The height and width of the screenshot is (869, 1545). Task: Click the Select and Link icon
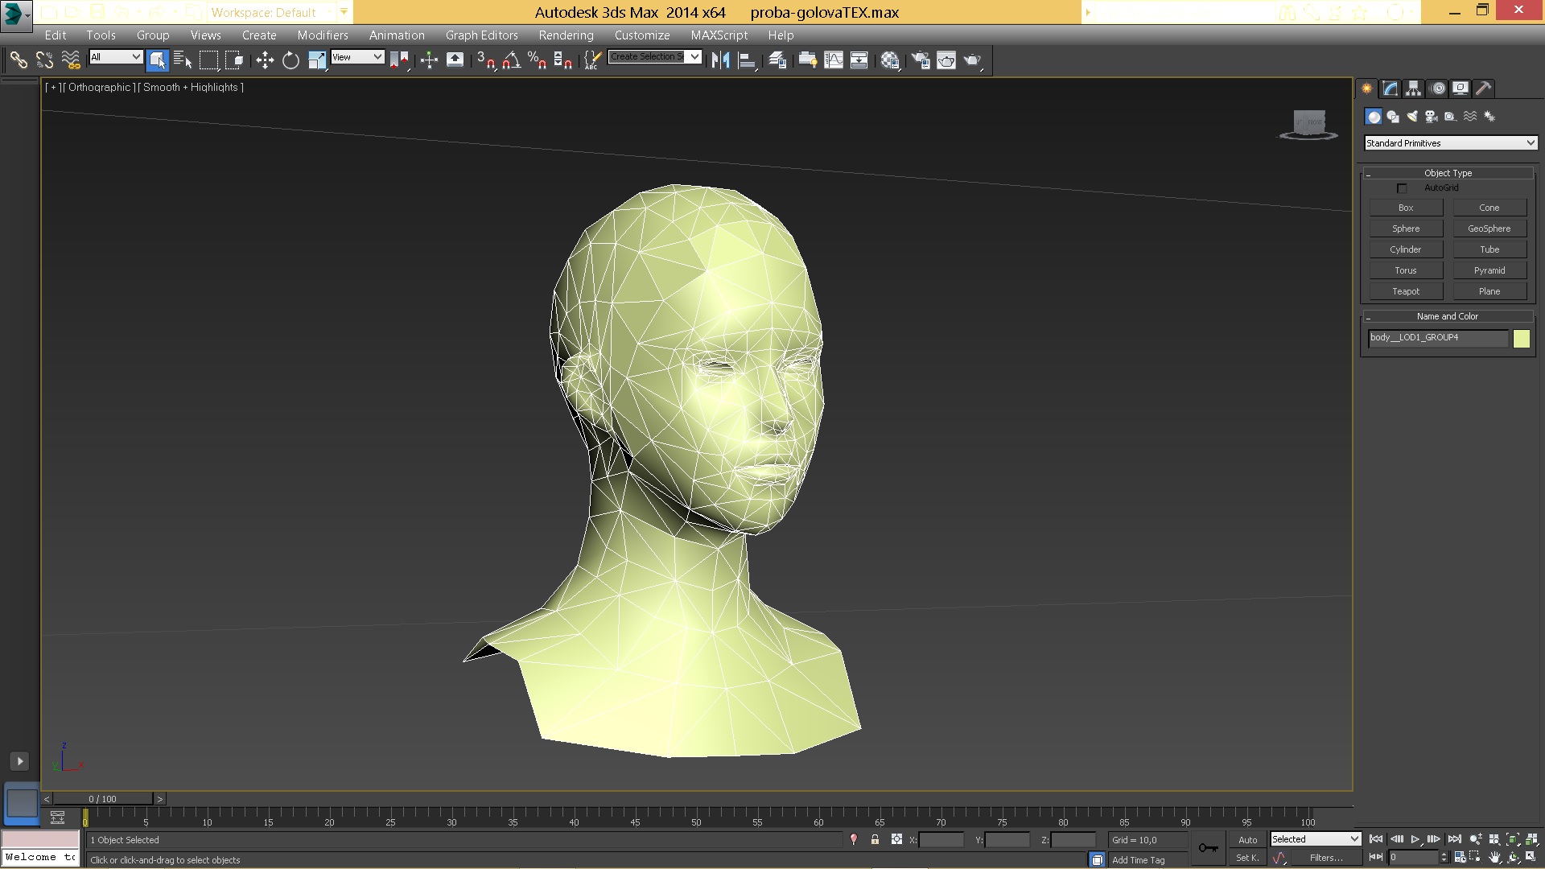coord(19,60)
